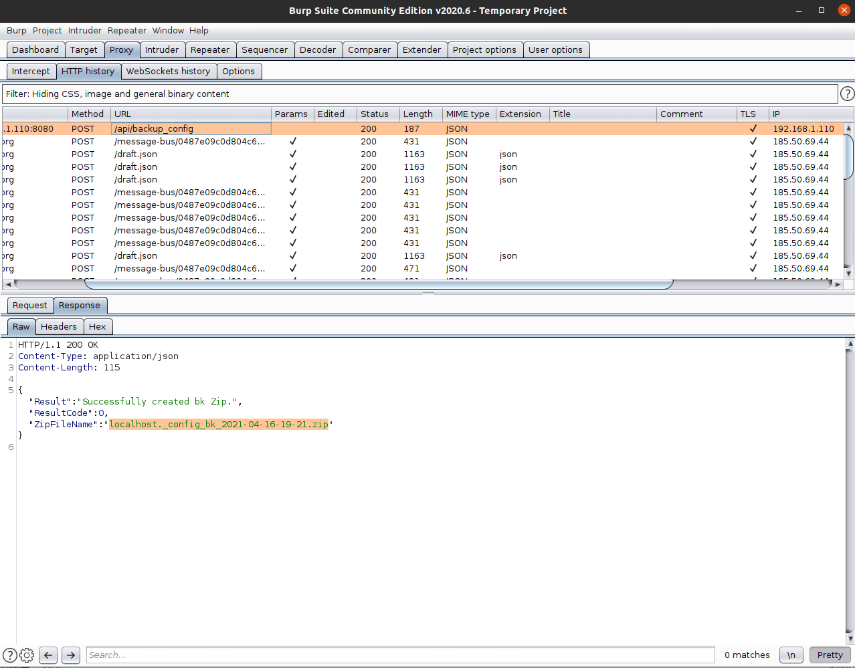Go to next search match arrow
Viewport: 855px width, 668px height.
(x=71, y=655)
